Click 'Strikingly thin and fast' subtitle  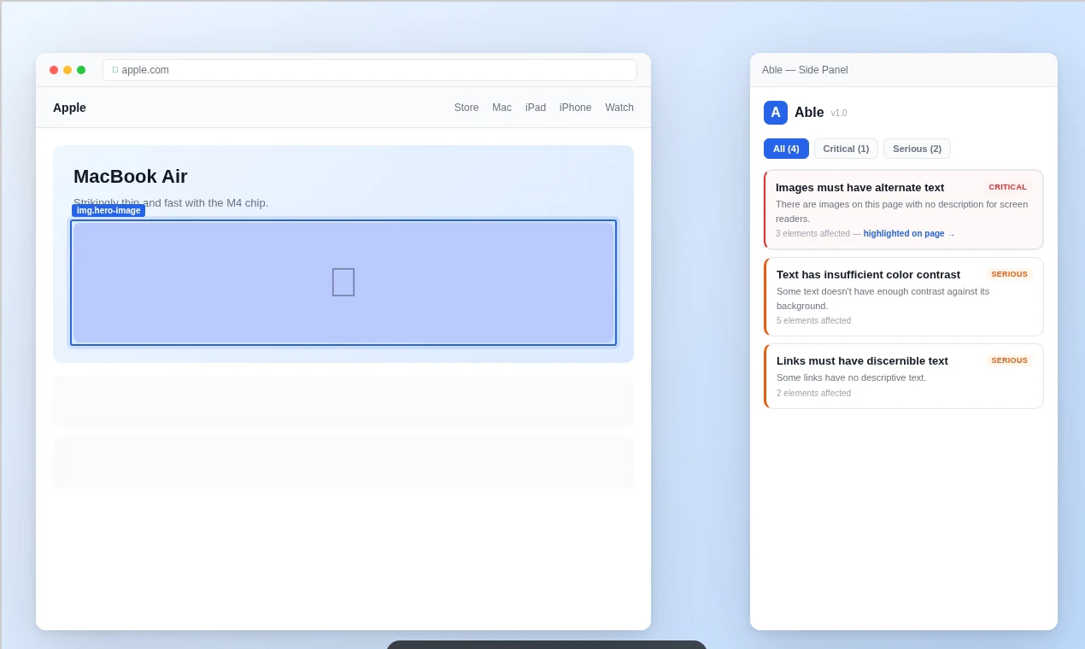[x=171, y=203]
